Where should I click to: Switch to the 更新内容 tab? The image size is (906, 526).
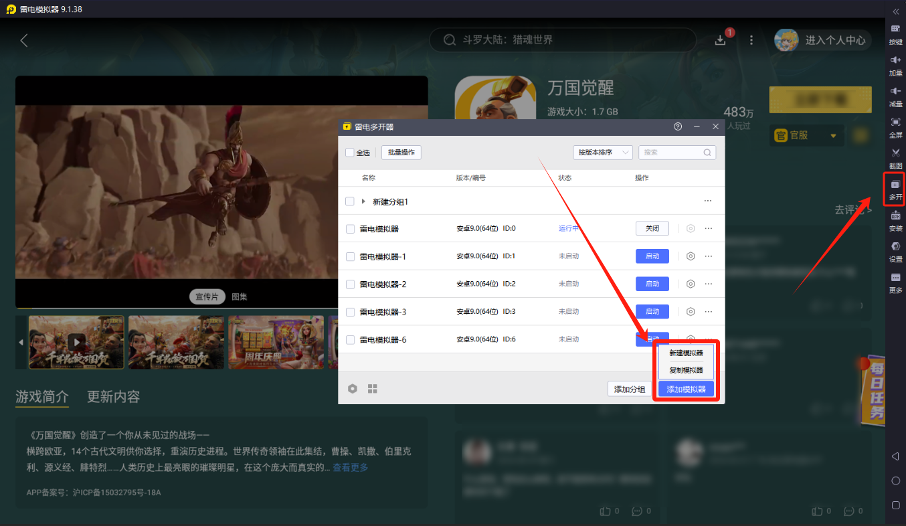[113, 396]
